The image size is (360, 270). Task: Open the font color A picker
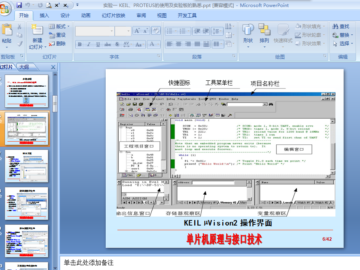154,44
